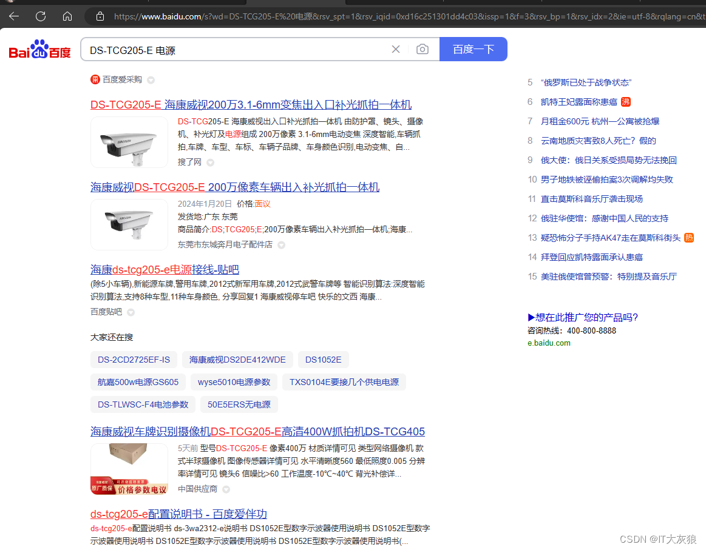Open hot topic 俄驻华使馆：感谢中国人民的支持
This screenshot has width=706, height=550.
[x=604, y=218]
